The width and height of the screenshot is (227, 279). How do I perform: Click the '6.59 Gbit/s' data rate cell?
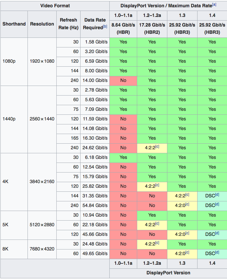click(x=95, y=62)
